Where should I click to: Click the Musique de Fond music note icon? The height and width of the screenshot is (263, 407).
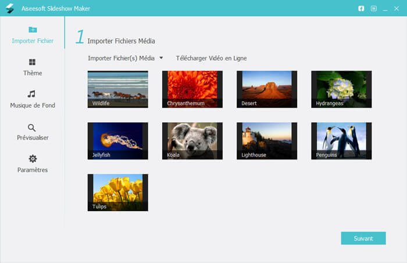pos(31,94)
